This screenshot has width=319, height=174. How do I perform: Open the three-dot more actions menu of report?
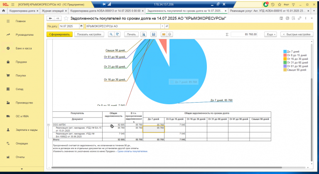(x=306, y=18)
